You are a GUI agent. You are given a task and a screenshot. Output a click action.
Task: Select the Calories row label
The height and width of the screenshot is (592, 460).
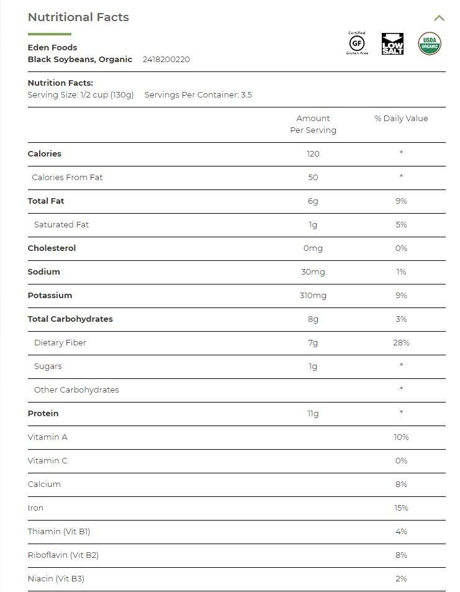point(45,154)
